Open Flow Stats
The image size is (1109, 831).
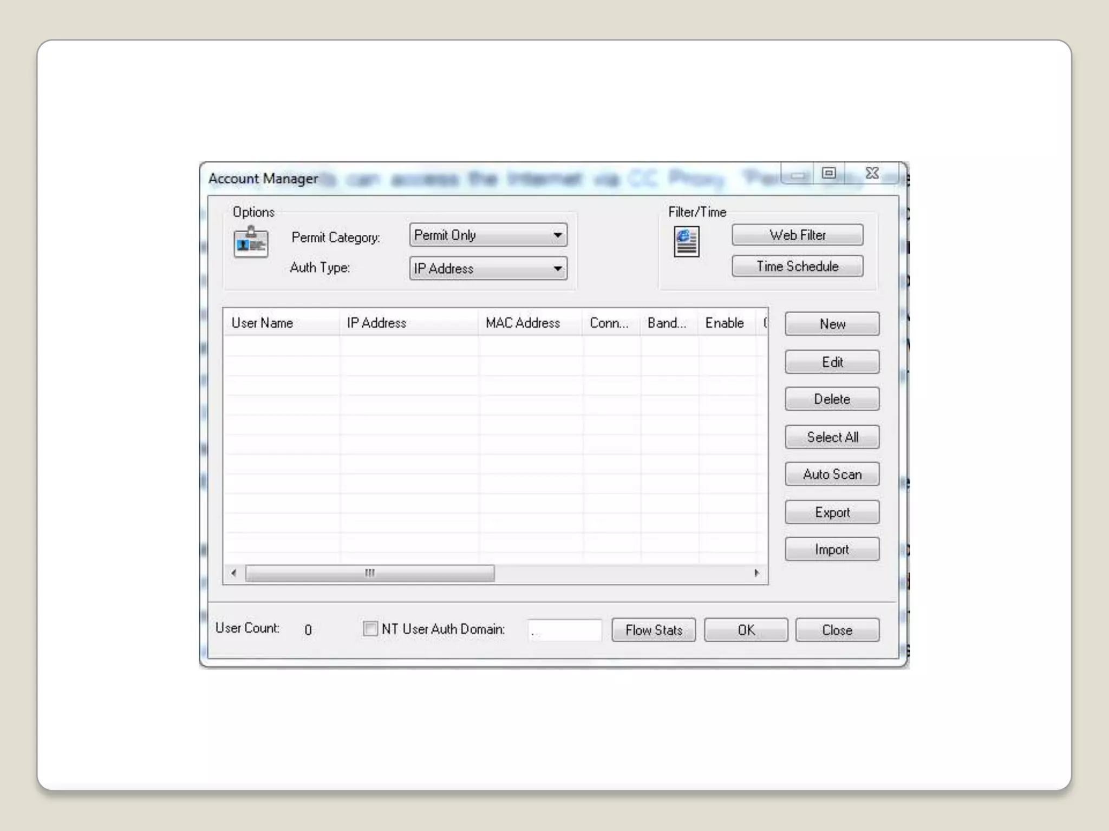click(x=654, y=630)
